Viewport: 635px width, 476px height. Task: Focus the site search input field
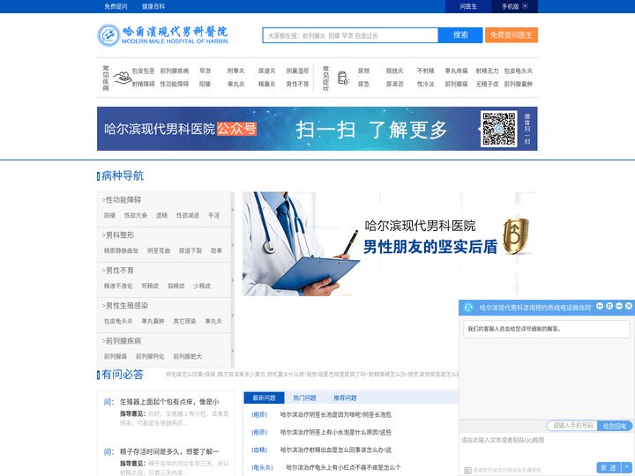(x=350, y=35)
